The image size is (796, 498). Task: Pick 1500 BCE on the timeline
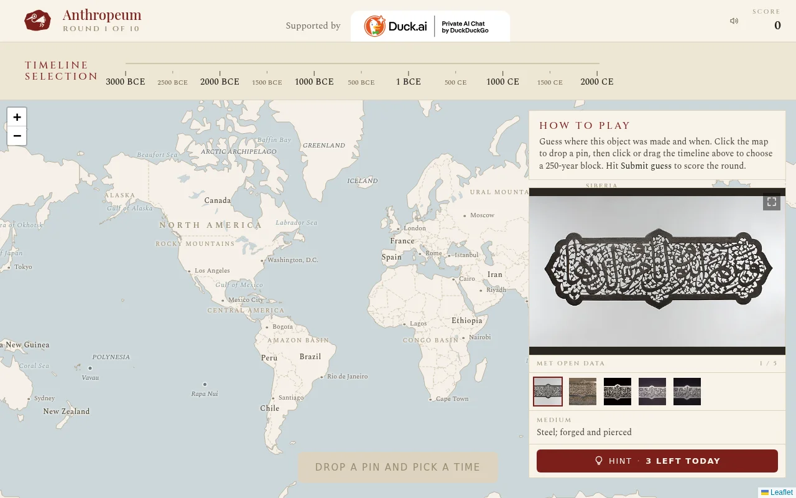click(267, 82)
